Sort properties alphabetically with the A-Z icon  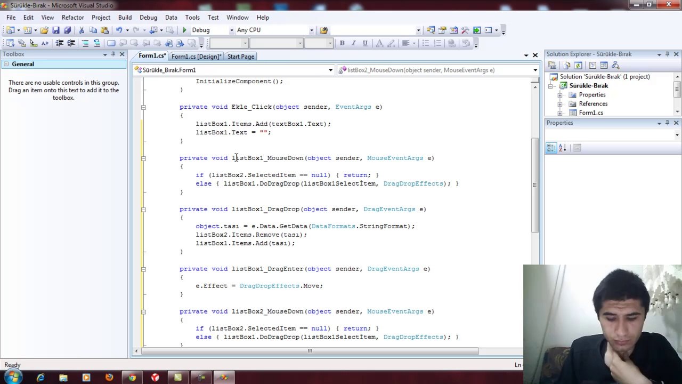(563, 148)
